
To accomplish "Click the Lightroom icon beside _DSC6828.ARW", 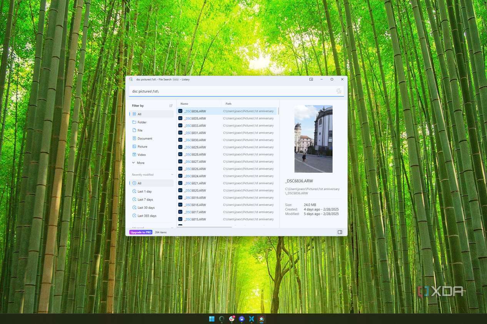I will point(180,154).
